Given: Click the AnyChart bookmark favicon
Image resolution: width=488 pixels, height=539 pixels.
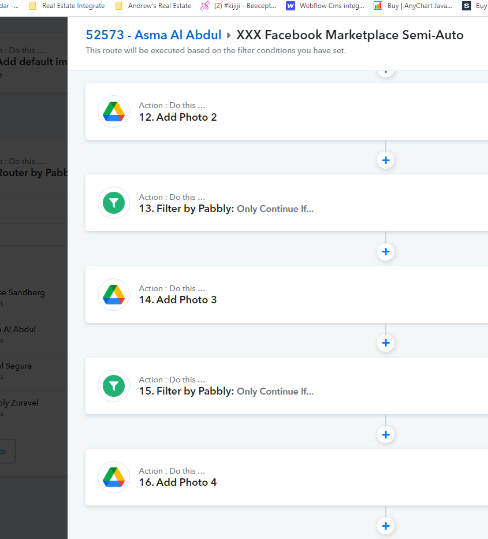Looking at the screenshot, I should point(378,6).
